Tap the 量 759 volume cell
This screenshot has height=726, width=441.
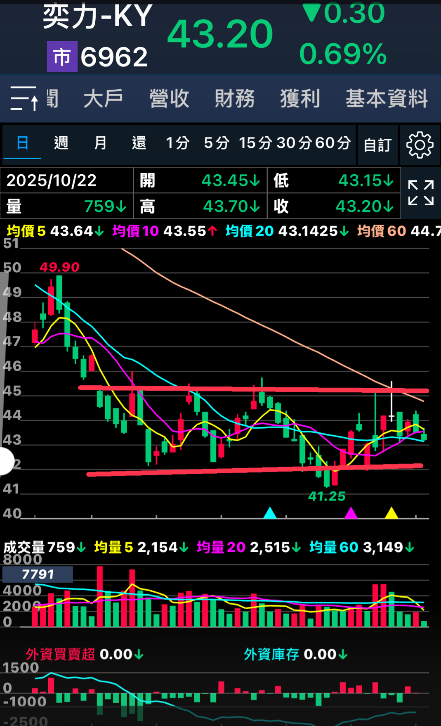pos(67,206)
